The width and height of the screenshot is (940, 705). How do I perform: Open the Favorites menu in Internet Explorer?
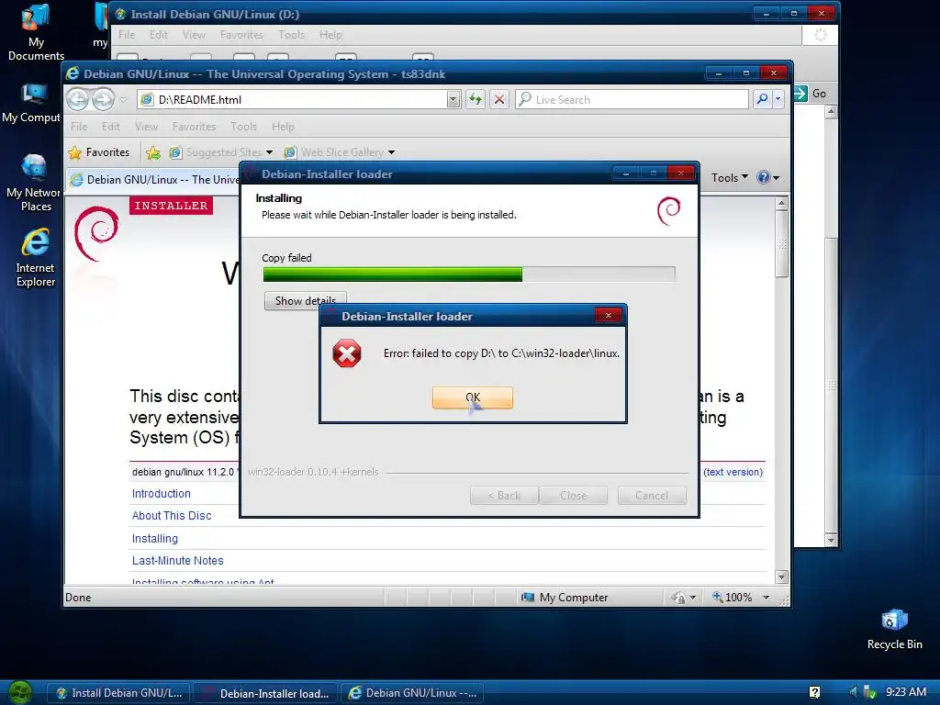coord(194,127)
